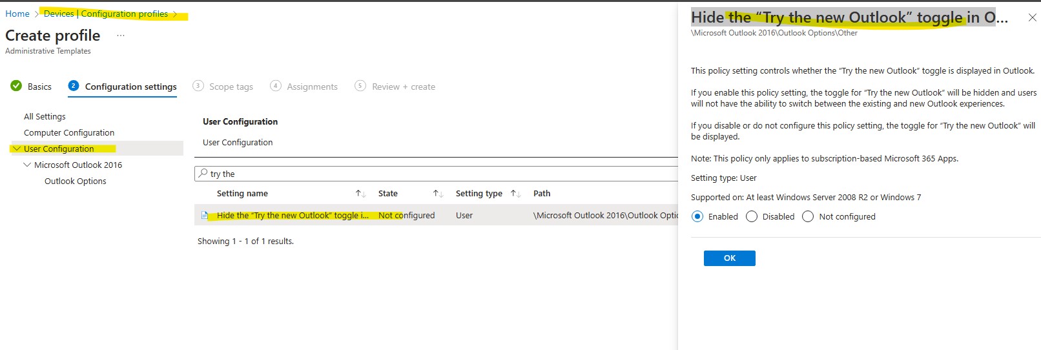Go to the Review + create step

(404, 87)
